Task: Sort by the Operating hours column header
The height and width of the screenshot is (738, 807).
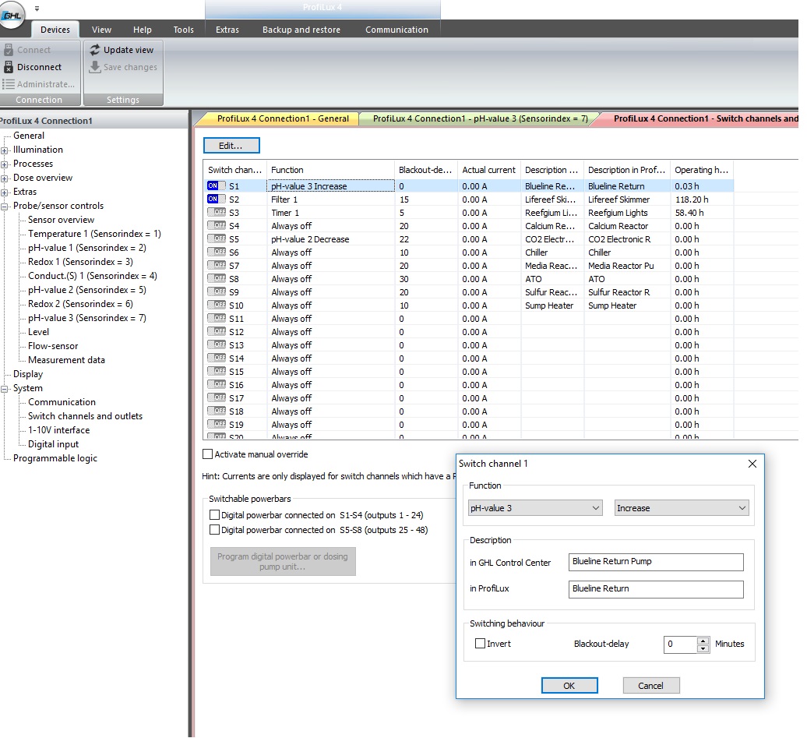Action: (702, 170)
